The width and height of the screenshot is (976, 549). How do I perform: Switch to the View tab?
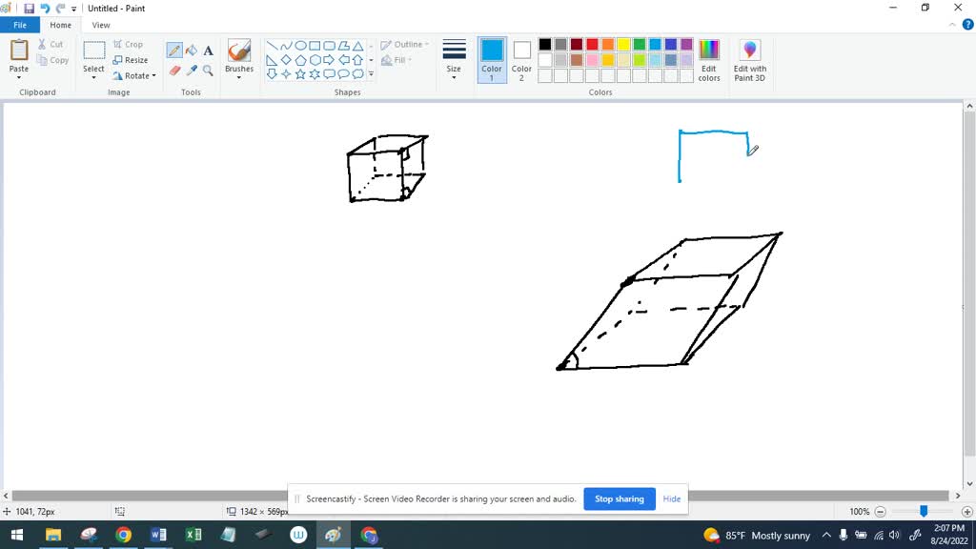[100, 25]
